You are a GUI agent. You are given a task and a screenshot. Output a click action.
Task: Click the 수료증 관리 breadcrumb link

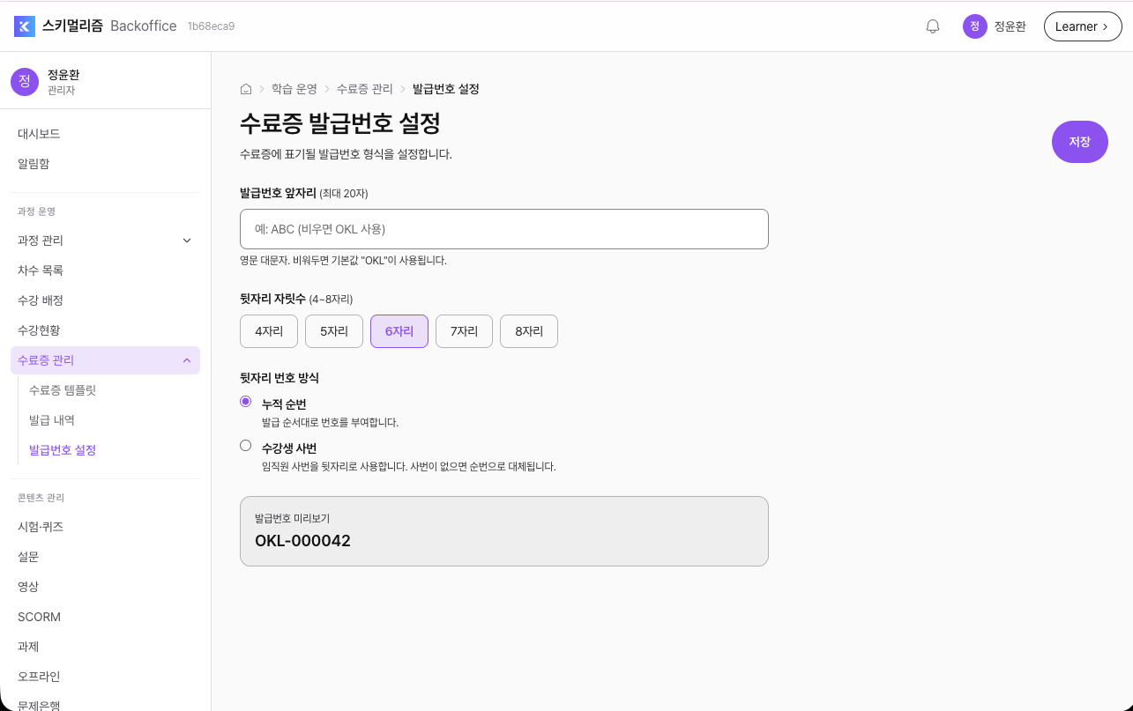[x=365, y=89]
